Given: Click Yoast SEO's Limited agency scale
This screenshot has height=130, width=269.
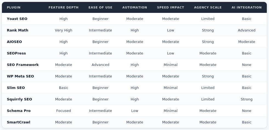Looking at the screenshot, I should [x=208, y=19].
